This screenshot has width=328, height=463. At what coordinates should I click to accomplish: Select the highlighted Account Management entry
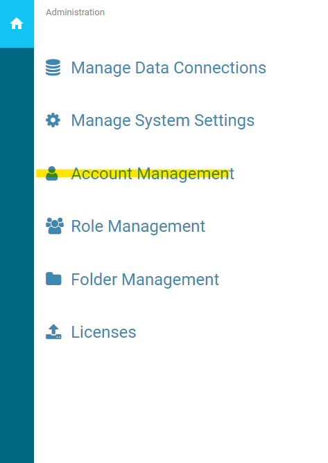[x=153, y=174]
